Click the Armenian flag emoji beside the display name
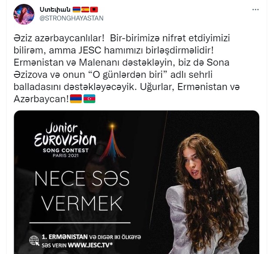Screen dimensions: 271x254 77,10
